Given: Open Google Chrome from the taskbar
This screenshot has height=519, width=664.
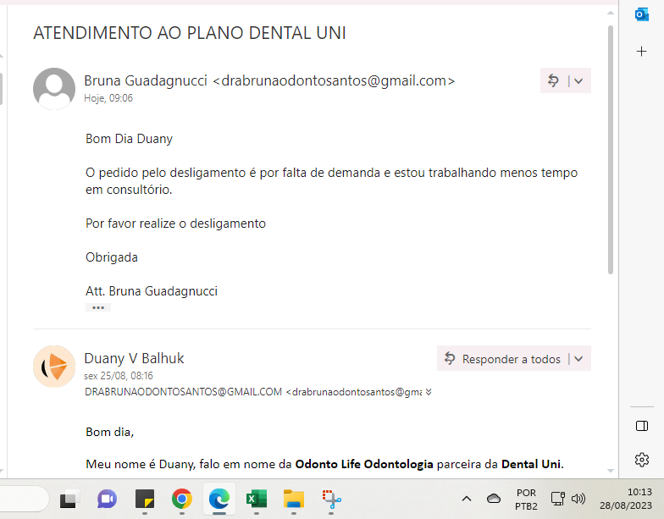Looking at the screenshot, I should pyautogui.click(x=181, y=499).
